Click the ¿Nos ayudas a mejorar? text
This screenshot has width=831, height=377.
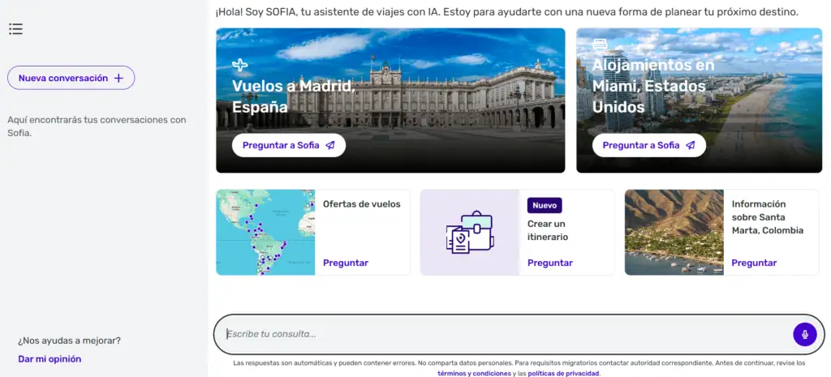coord(70,341)
